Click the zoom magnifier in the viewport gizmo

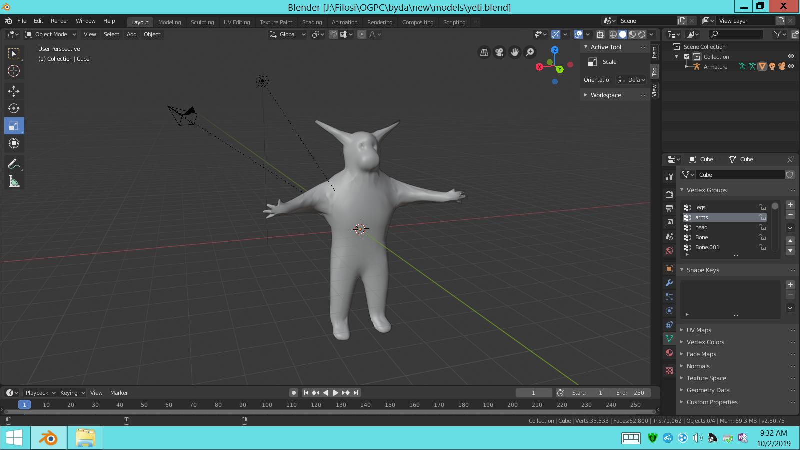tap(530, 52)
